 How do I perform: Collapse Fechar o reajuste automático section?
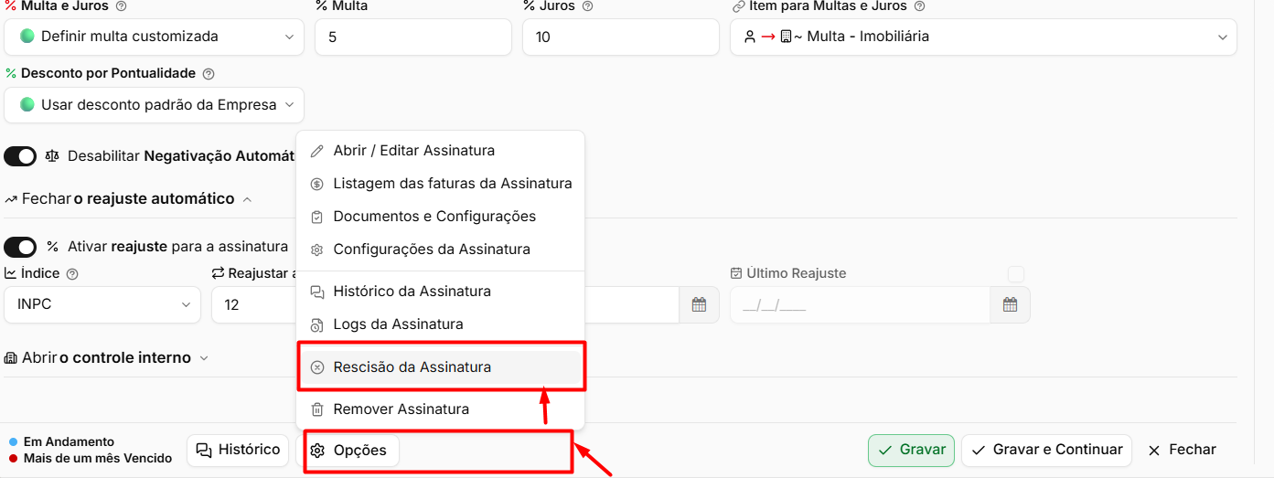128,198
